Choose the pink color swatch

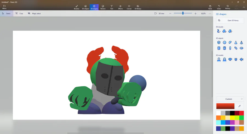237,122
